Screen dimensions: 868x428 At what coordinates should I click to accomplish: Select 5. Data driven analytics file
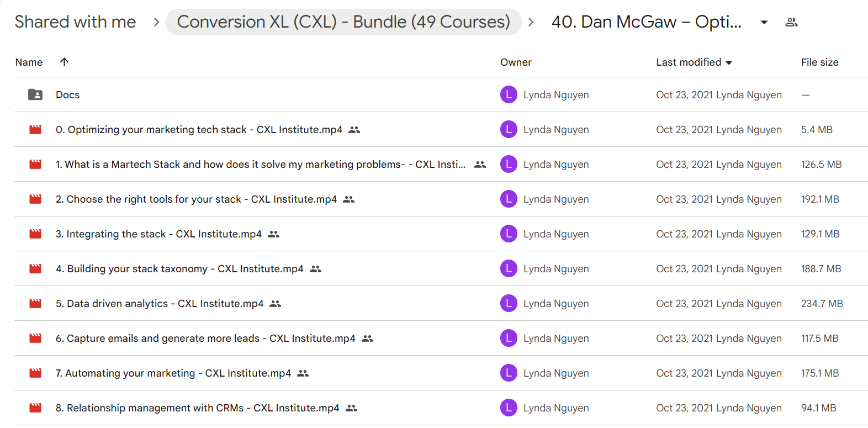160,304
